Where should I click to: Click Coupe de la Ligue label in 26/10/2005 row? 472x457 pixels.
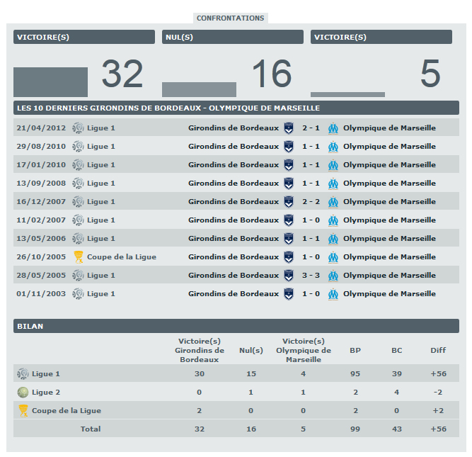click(x=121, y=257)
